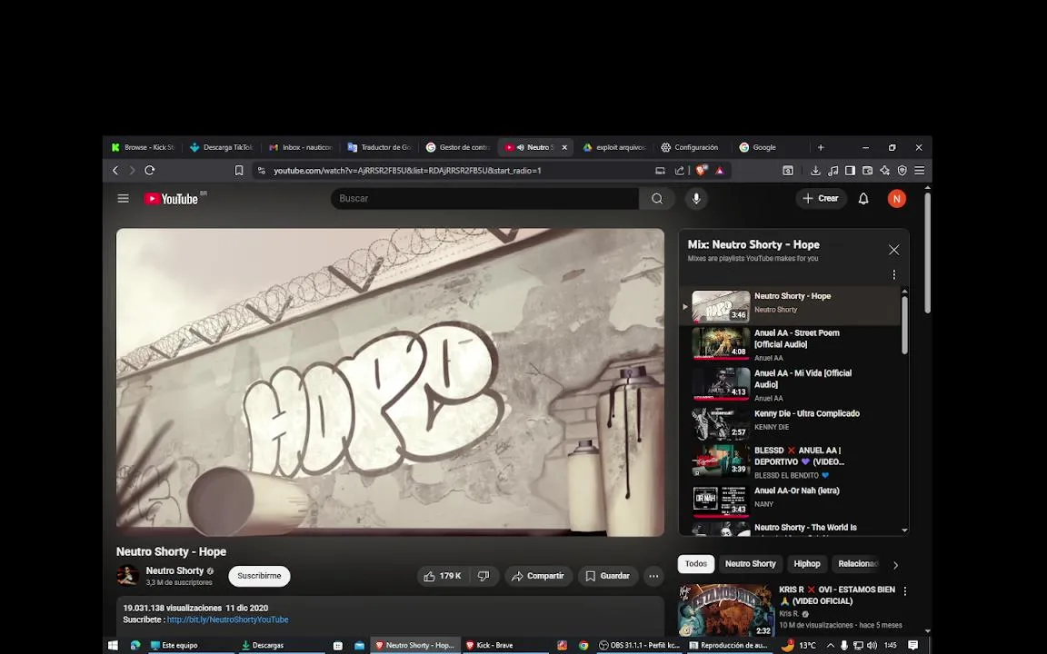Select the Todos filter chip

pyautogui.click(x=696, y=564)
